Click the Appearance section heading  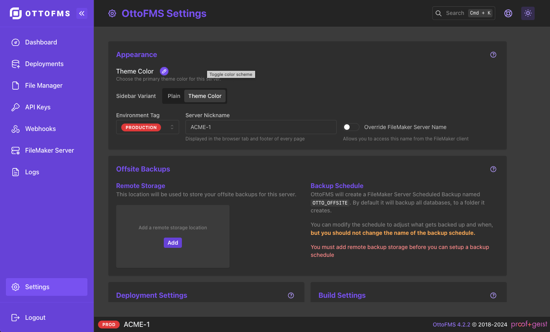[137, 55]
